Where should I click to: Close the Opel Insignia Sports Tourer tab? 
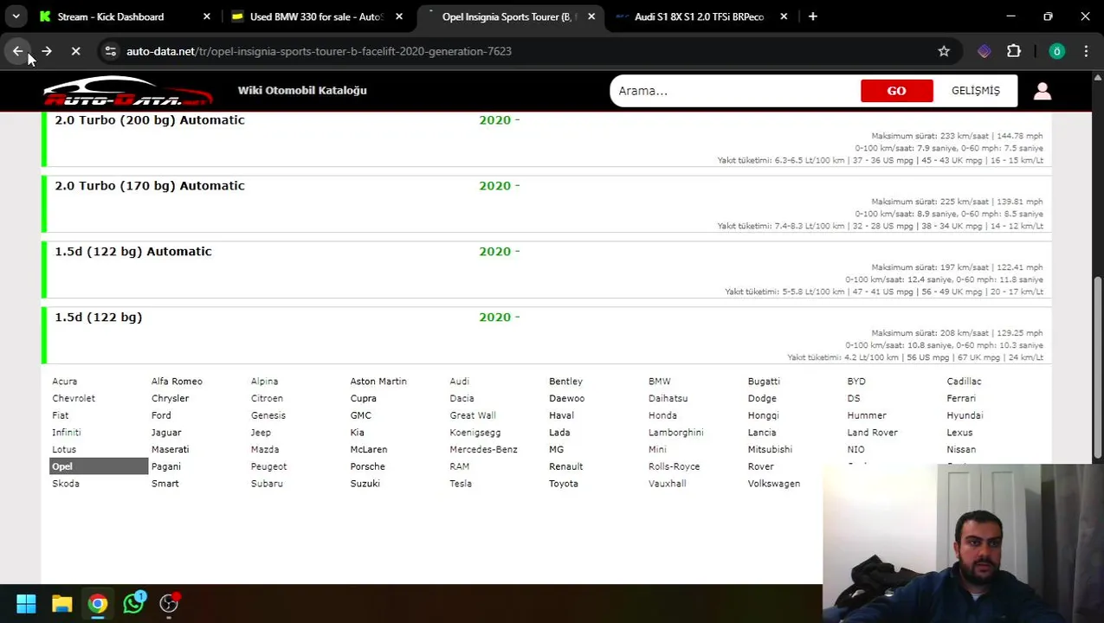591,16
